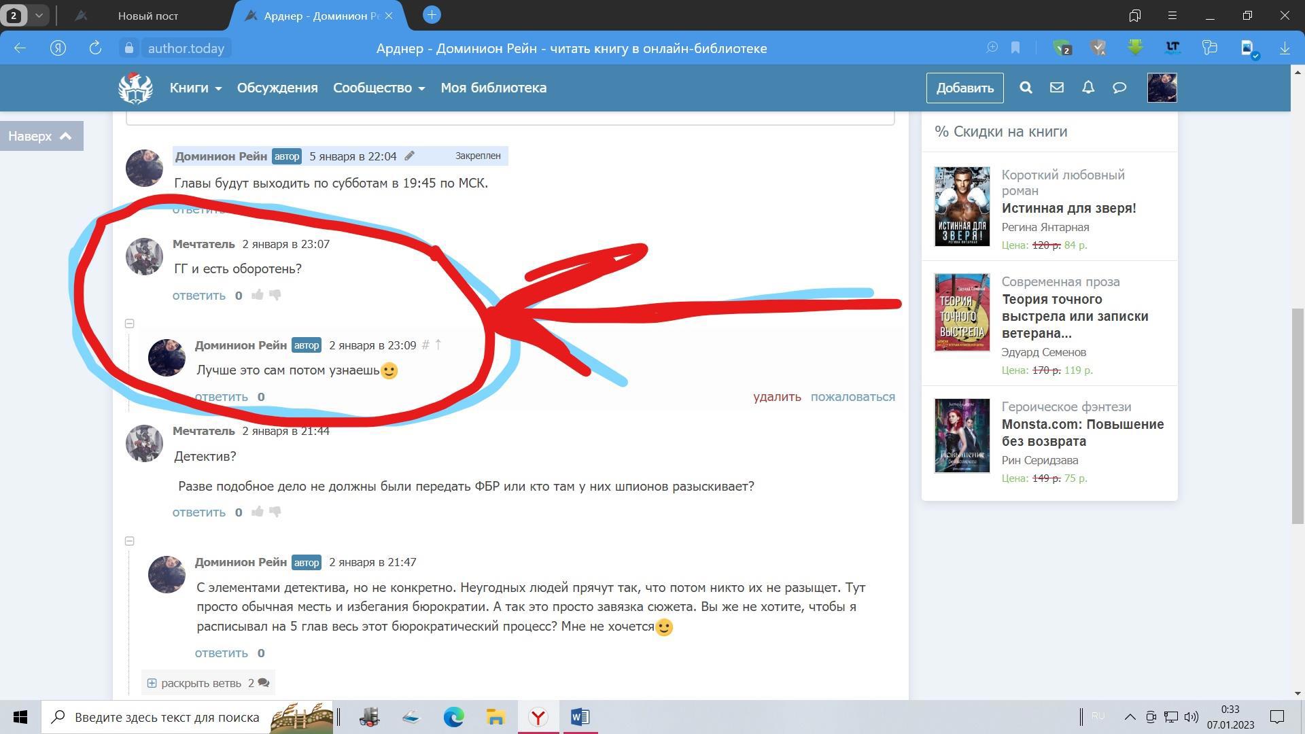
Task: Click the pencil edit icon on pinned comment
Action: click(409, 156)
